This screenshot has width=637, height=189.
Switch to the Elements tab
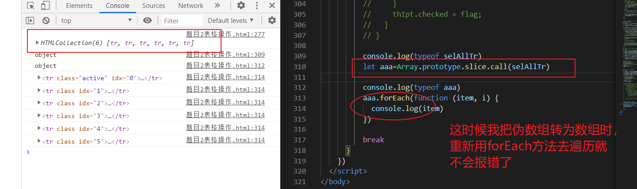[x=79, y=6]
